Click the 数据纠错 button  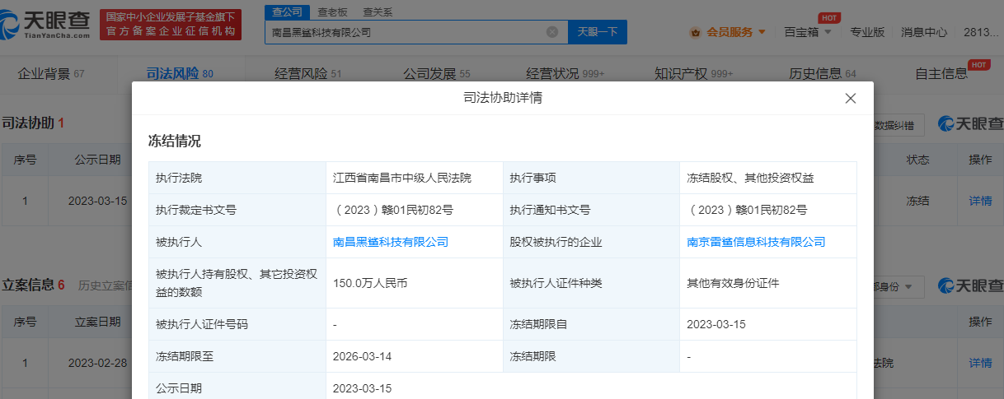894,125
